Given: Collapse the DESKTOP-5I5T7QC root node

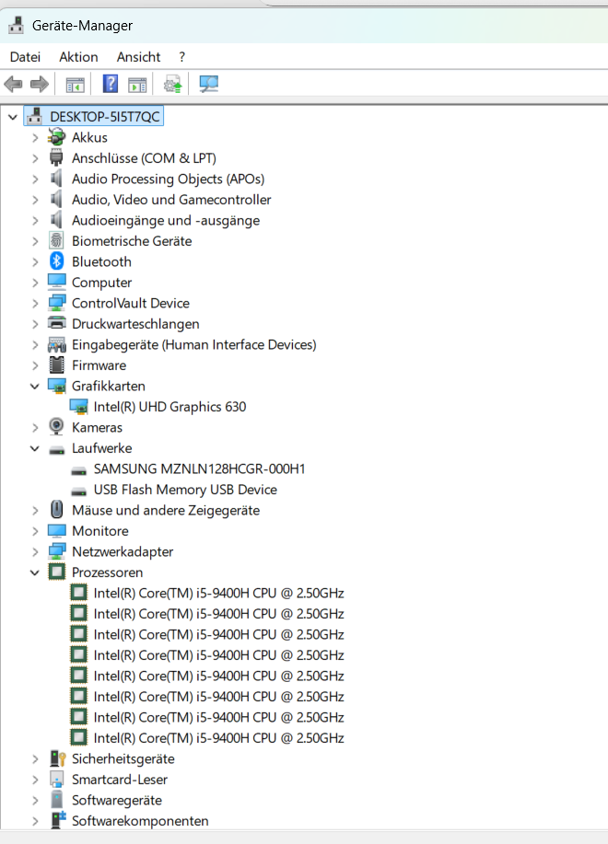Looking at the screenshot, I should (13, 117).
